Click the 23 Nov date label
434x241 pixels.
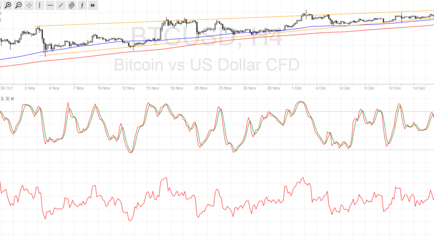[x=225, y=88]
